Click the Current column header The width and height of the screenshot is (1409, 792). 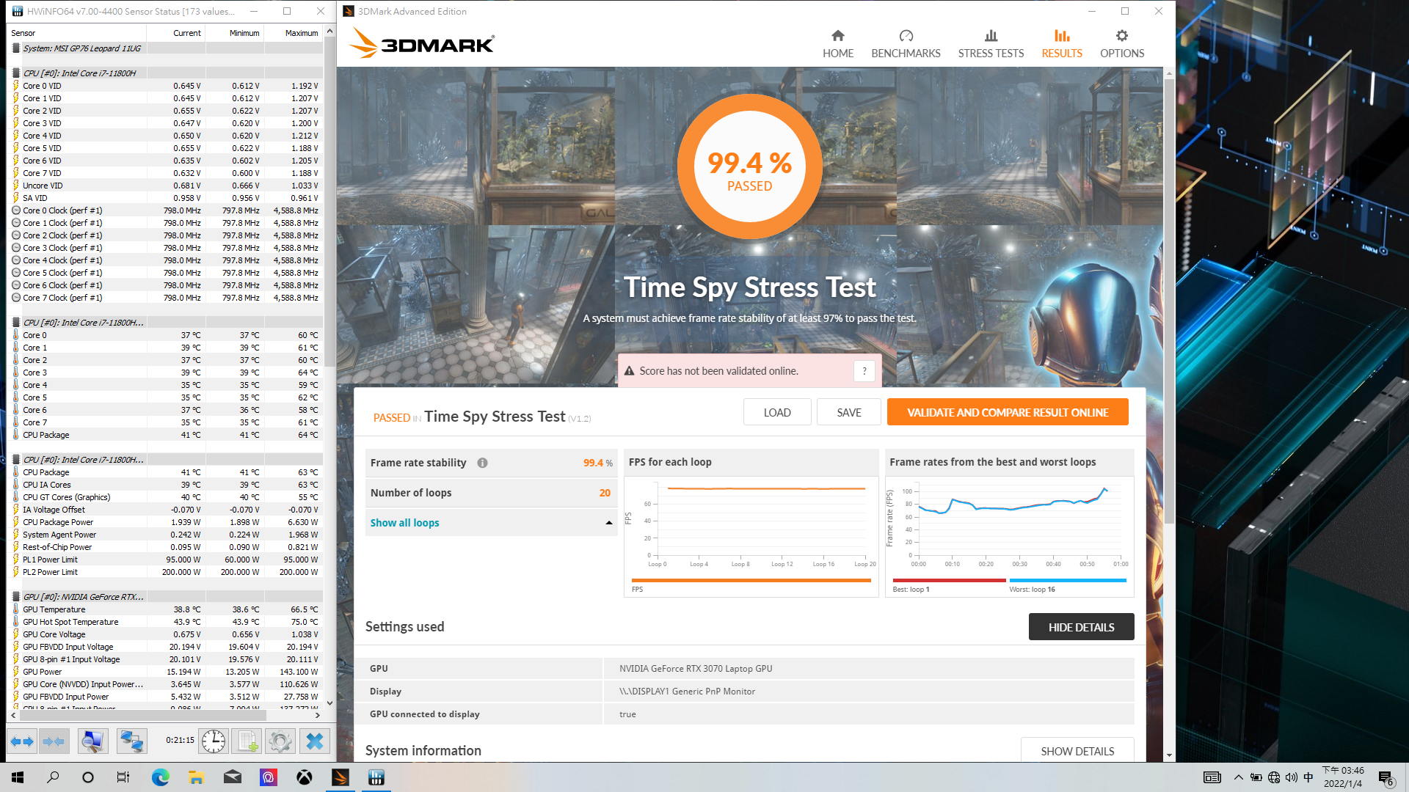(x=176, y=33)
